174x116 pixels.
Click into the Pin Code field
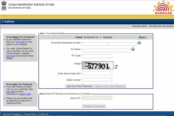[x=97, y=56]
